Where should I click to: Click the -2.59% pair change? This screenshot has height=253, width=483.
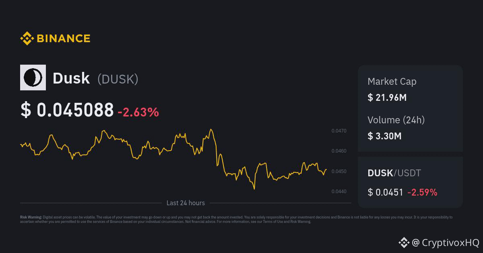[422, 192]
